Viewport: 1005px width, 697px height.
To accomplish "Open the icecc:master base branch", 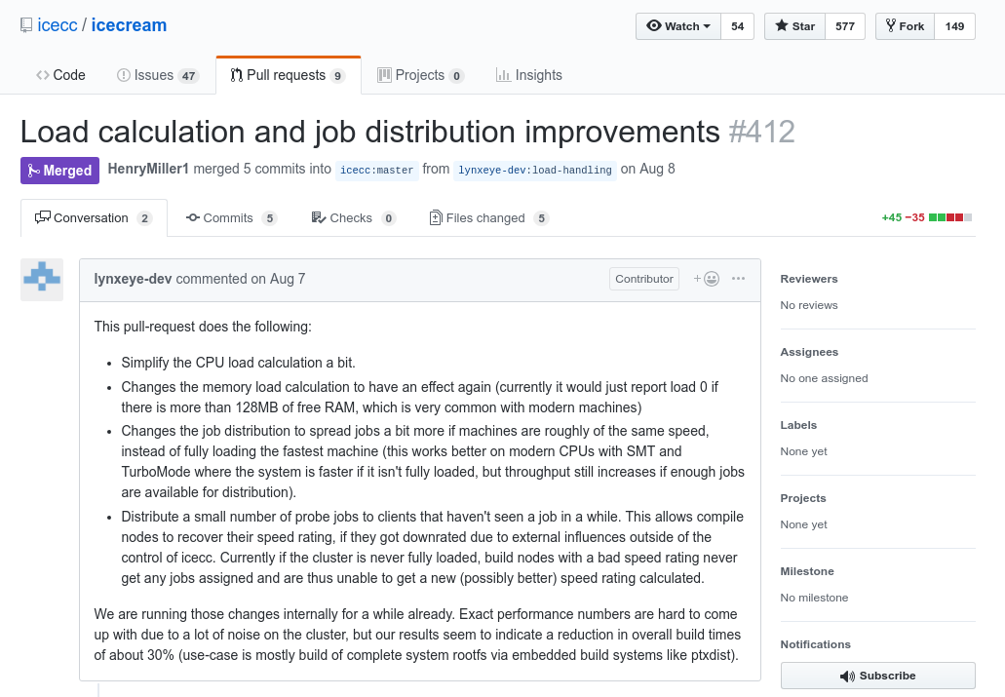I will click(x=377, y=170).
